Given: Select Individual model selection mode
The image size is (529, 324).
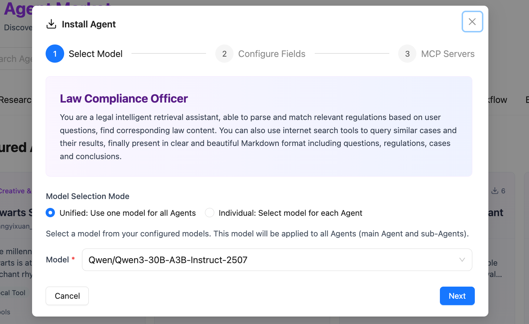Looking at the screenshot, I should (209, 213).
